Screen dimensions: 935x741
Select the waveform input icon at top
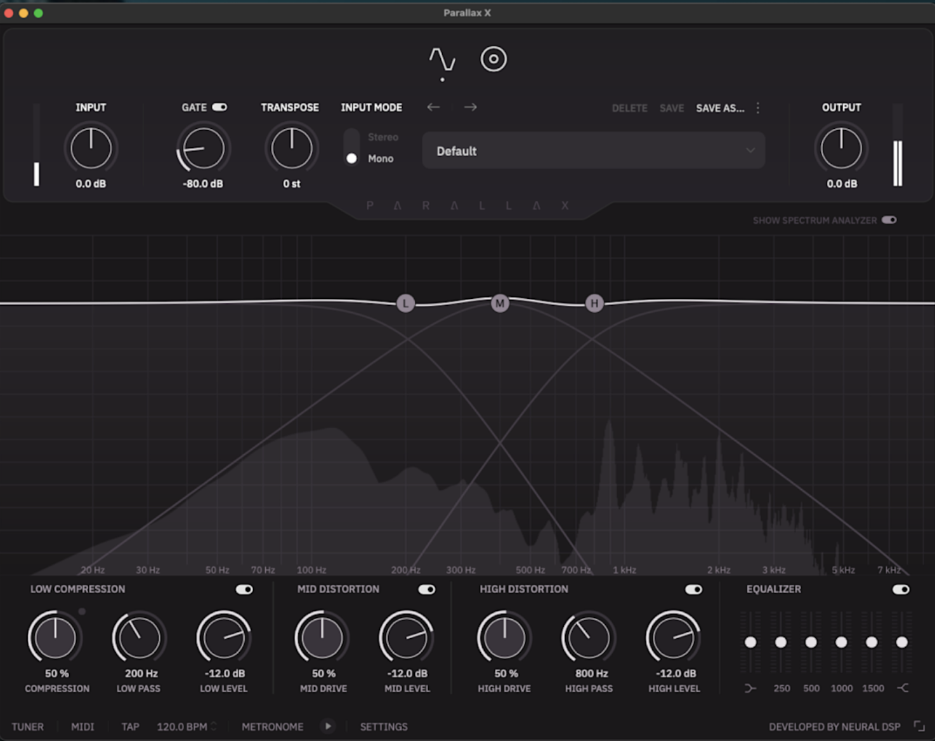point(443,60)
